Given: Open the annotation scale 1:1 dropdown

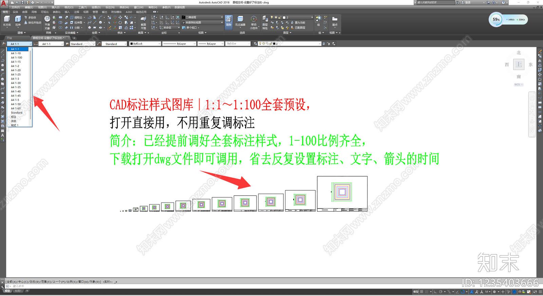Looking at the screenshot, I should tap(488, 292).
